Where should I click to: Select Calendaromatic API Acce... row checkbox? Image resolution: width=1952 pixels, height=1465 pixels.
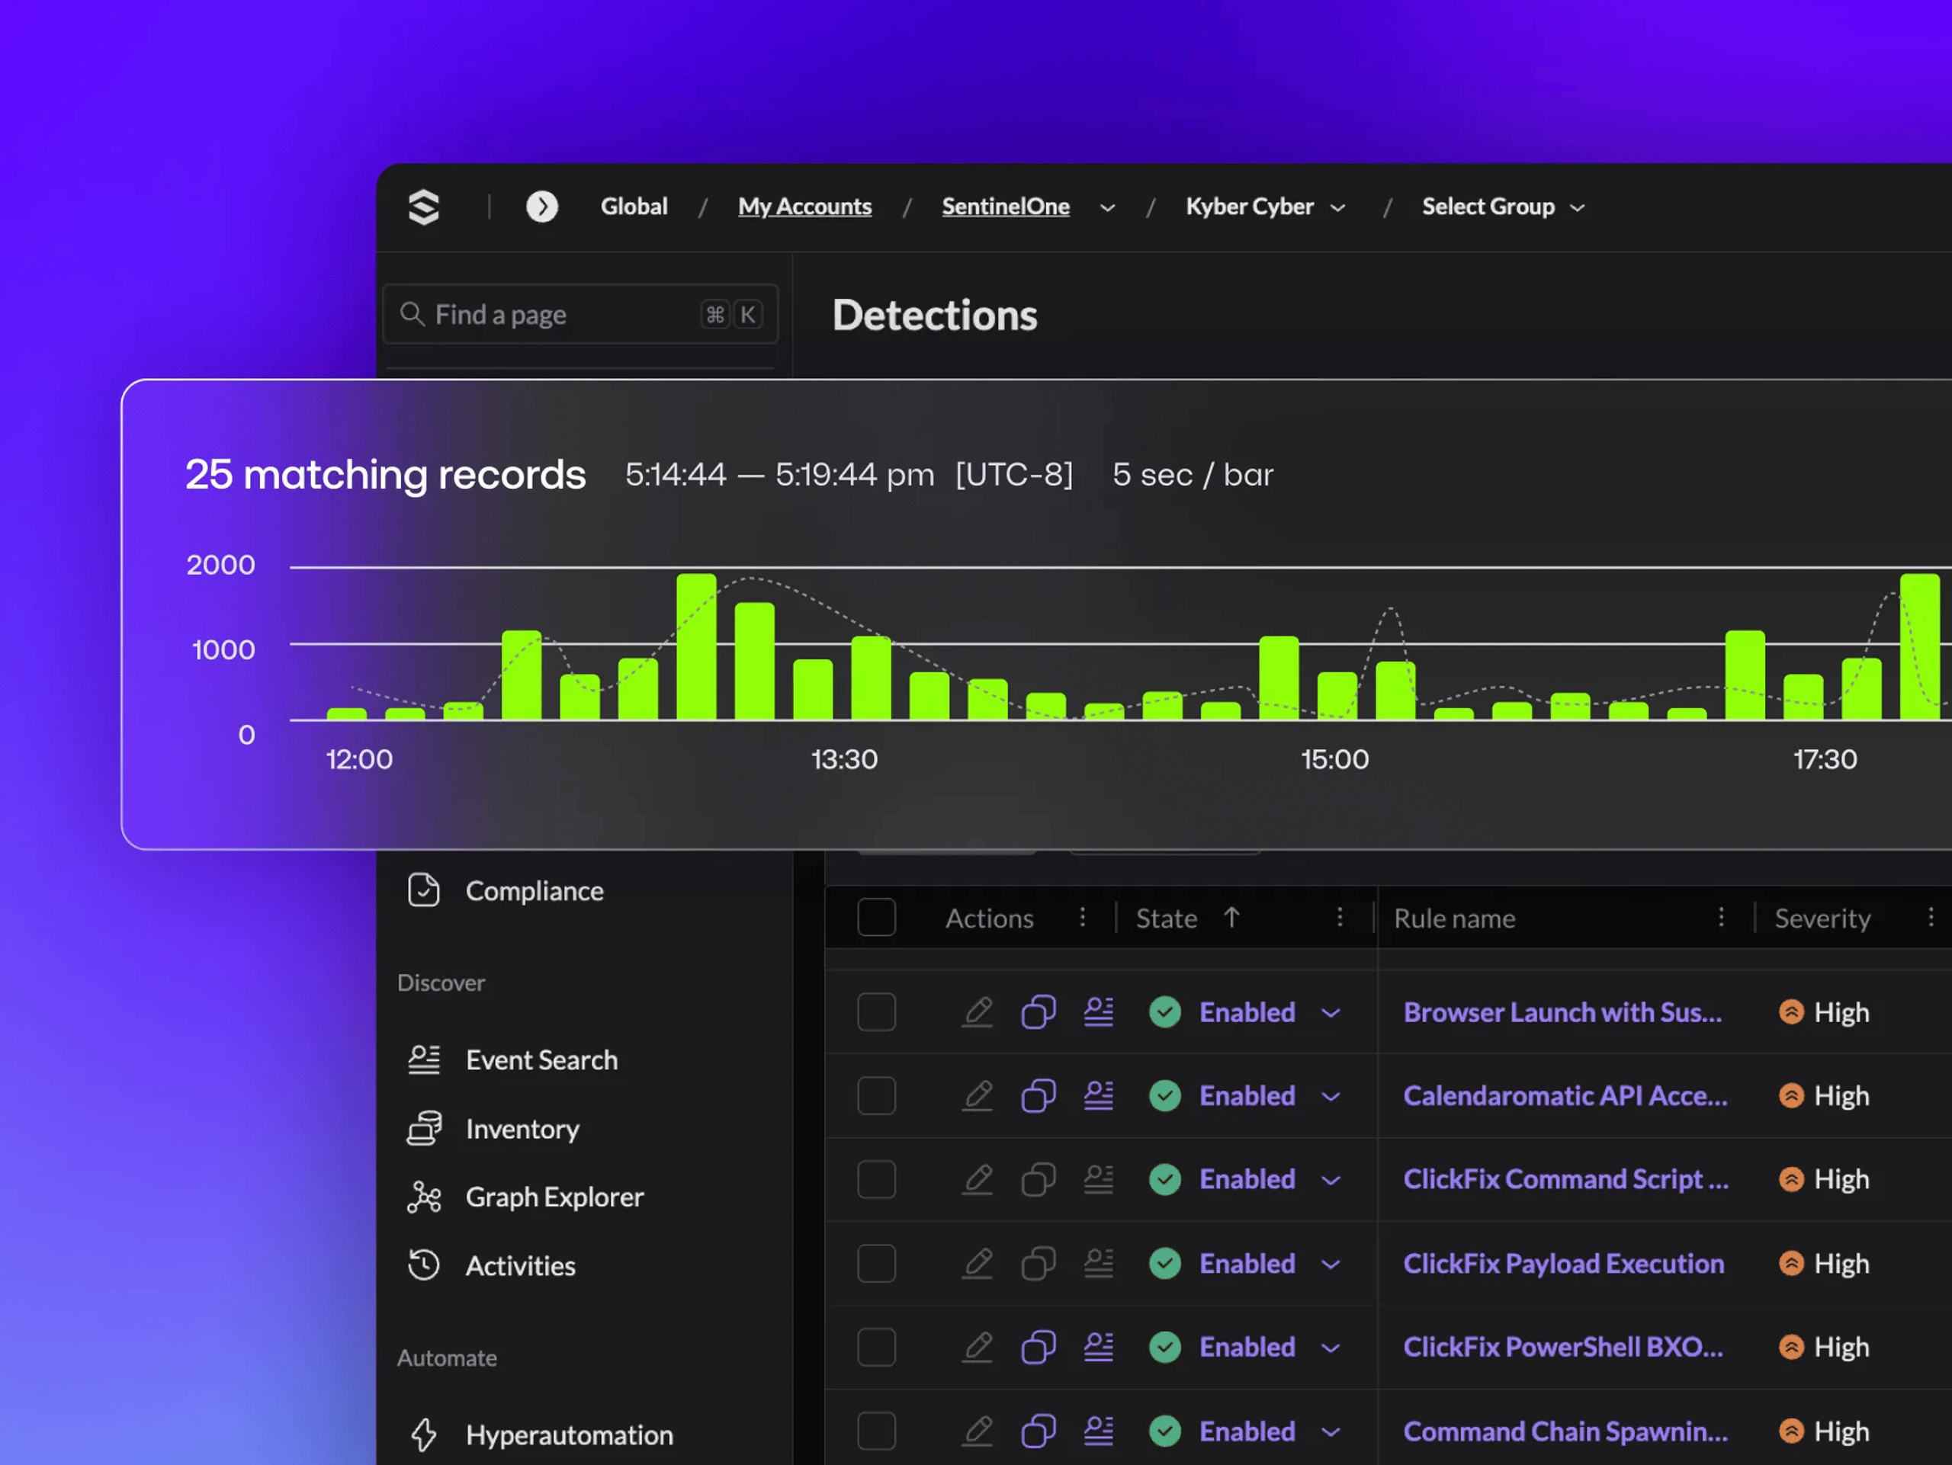tap(876, 1095)
